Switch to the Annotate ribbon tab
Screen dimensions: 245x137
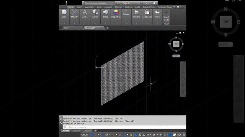89,7
